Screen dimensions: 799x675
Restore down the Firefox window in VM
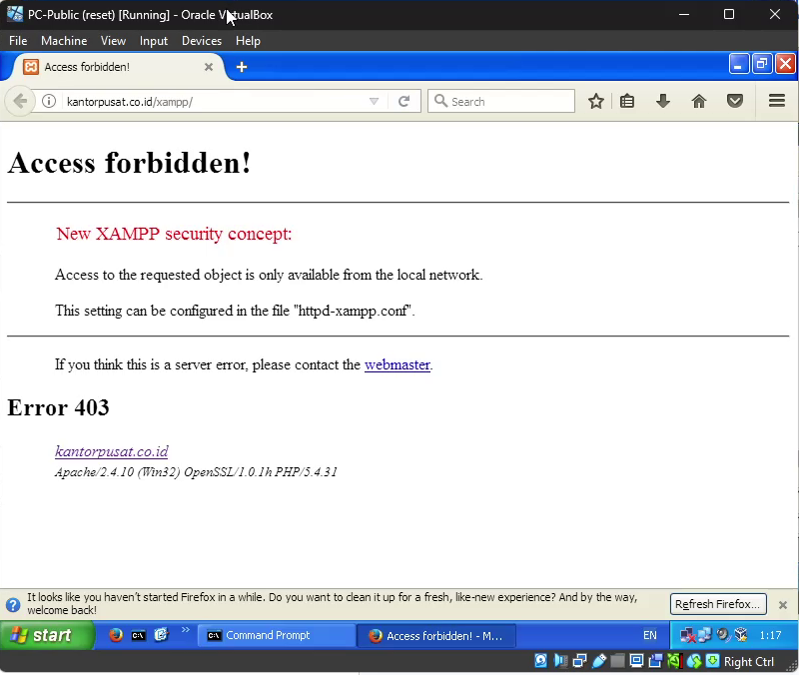pos(762,64)
